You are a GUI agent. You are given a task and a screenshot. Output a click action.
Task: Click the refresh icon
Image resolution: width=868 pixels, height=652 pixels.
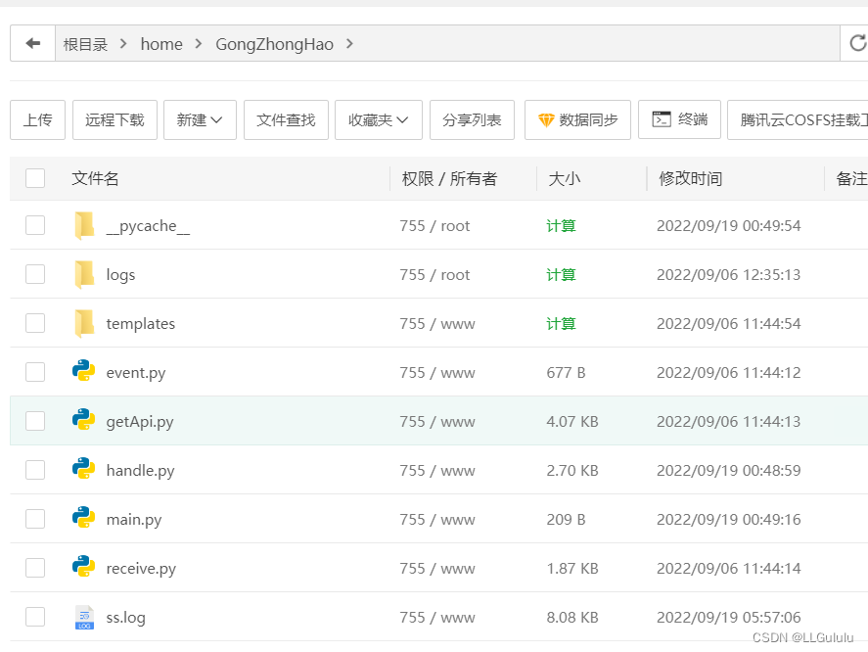pyautogui.click(x=857, y=43)
